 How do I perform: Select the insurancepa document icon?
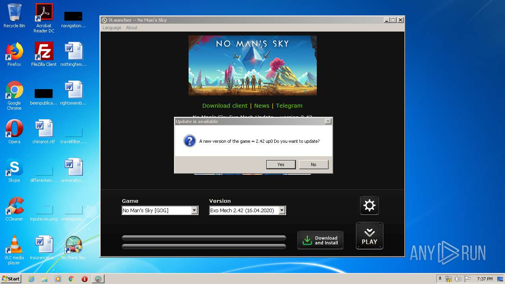tap(44, 248)
